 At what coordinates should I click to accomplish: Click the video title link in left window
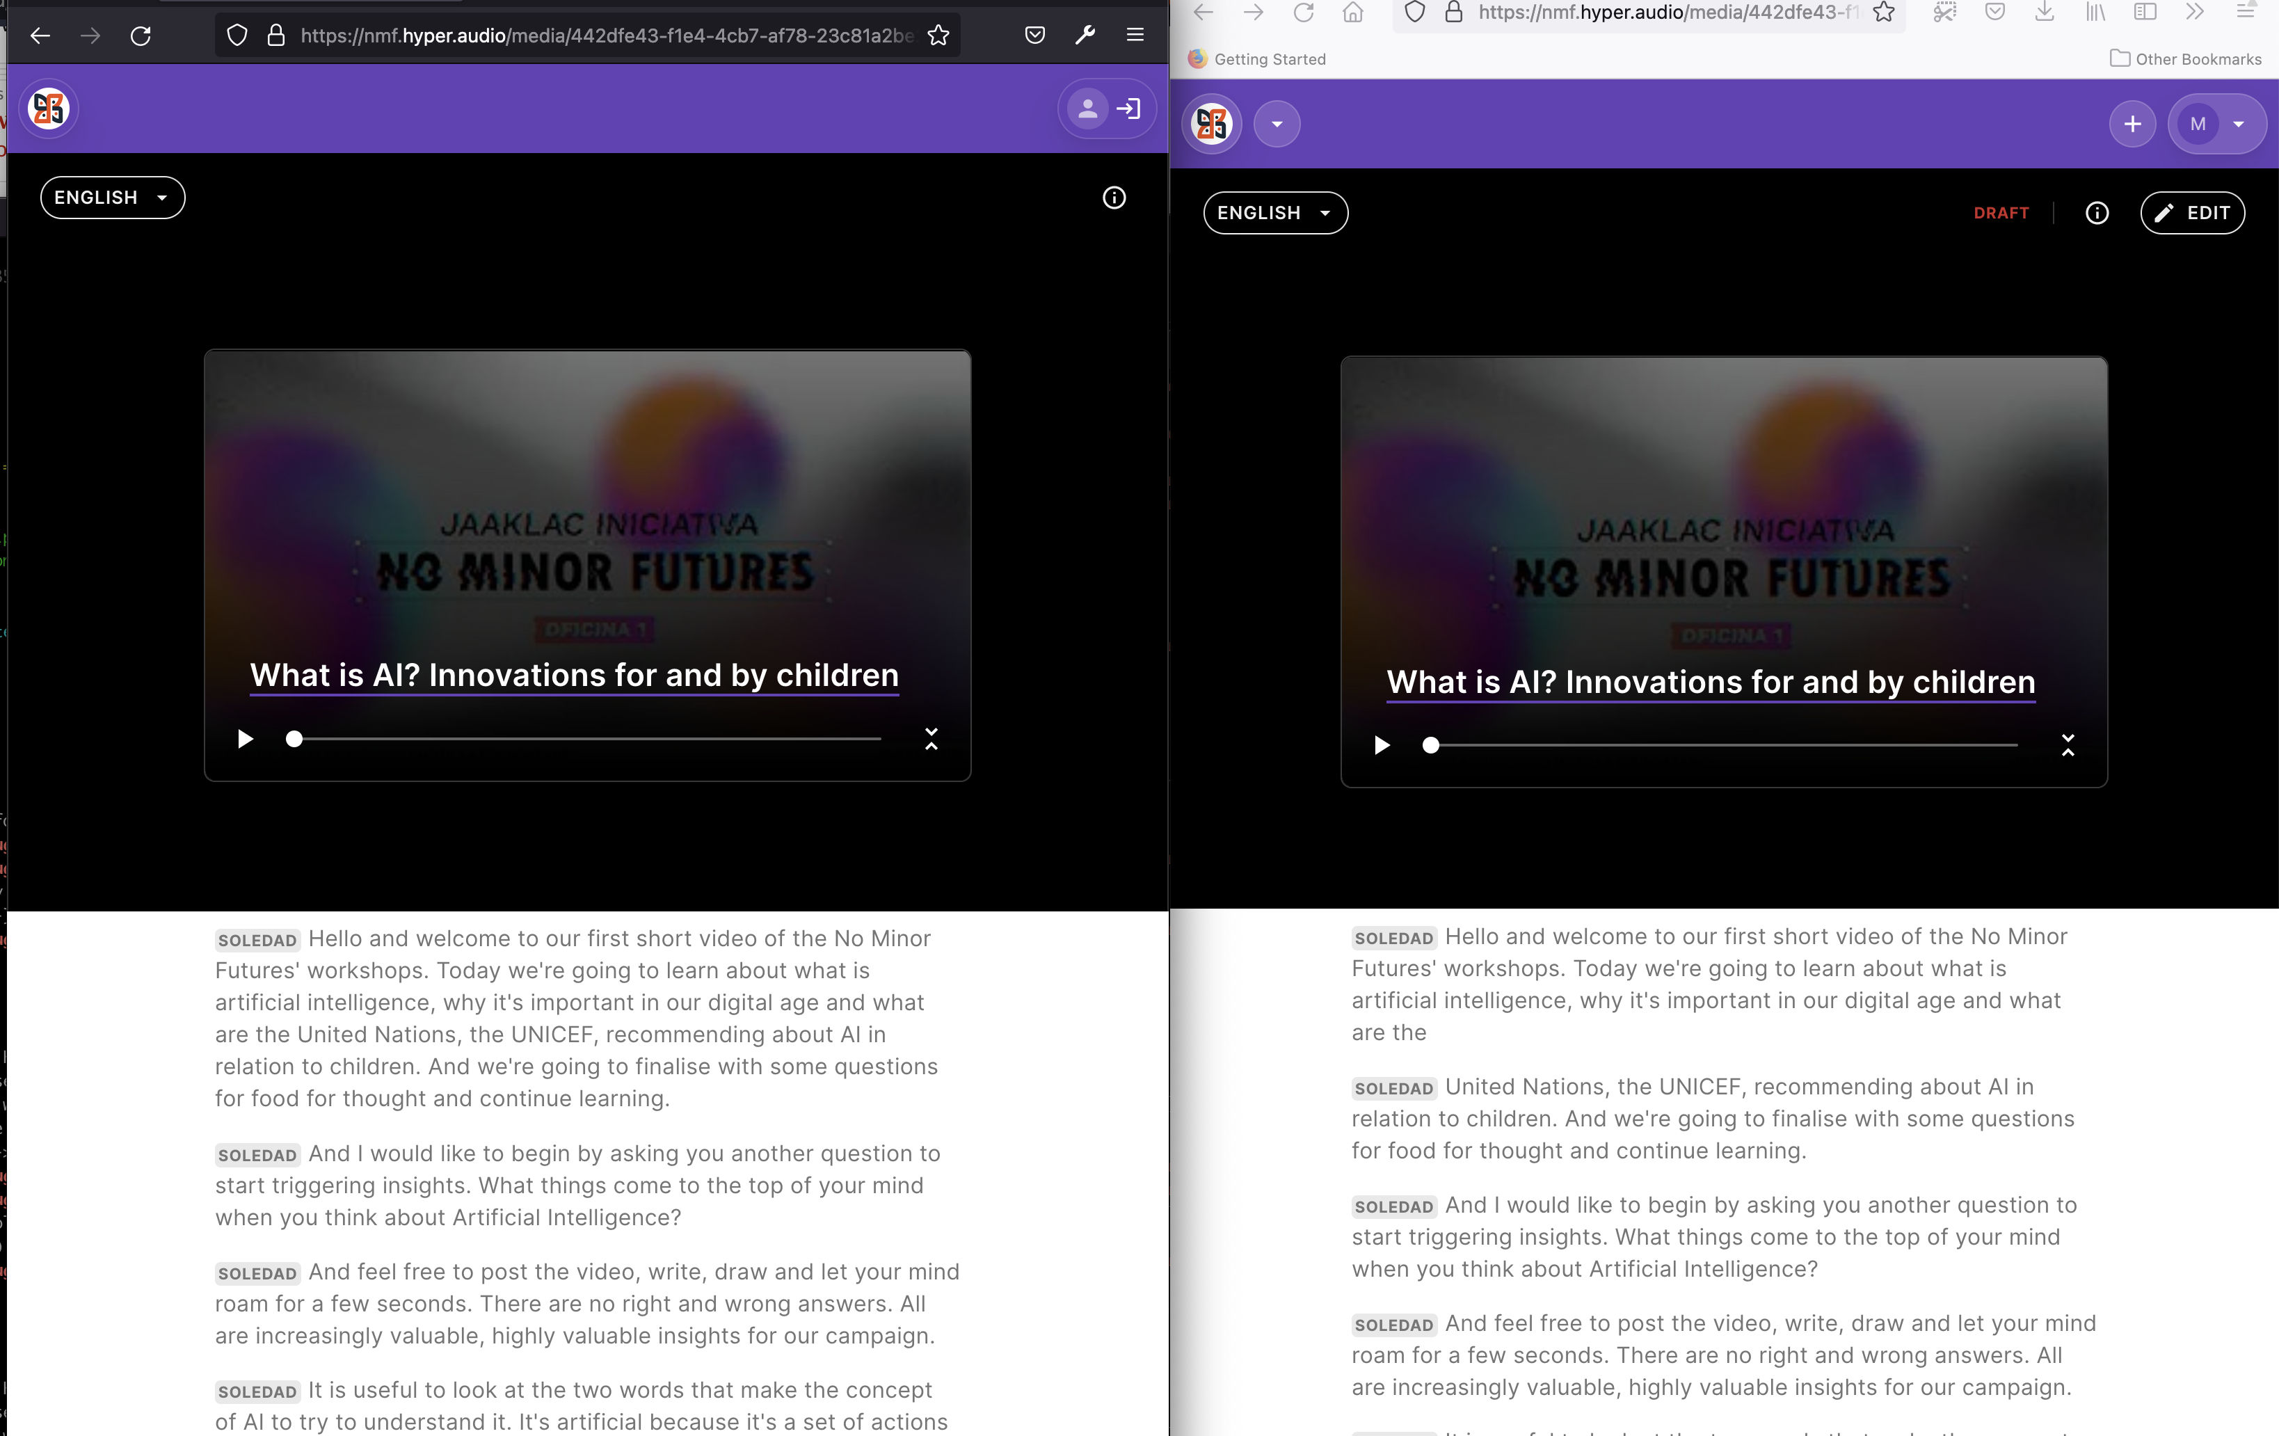point(573,676)
